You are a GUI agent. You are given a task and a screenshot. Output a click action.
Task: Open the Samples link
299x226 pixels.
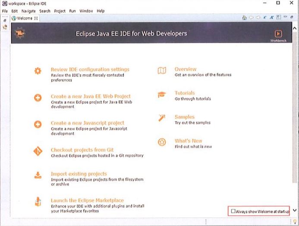[x=185, y=117]
